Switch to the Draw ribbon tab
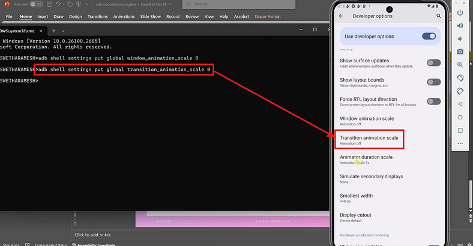Viewport: 473px width, 246px height. [x=58, y=17]
